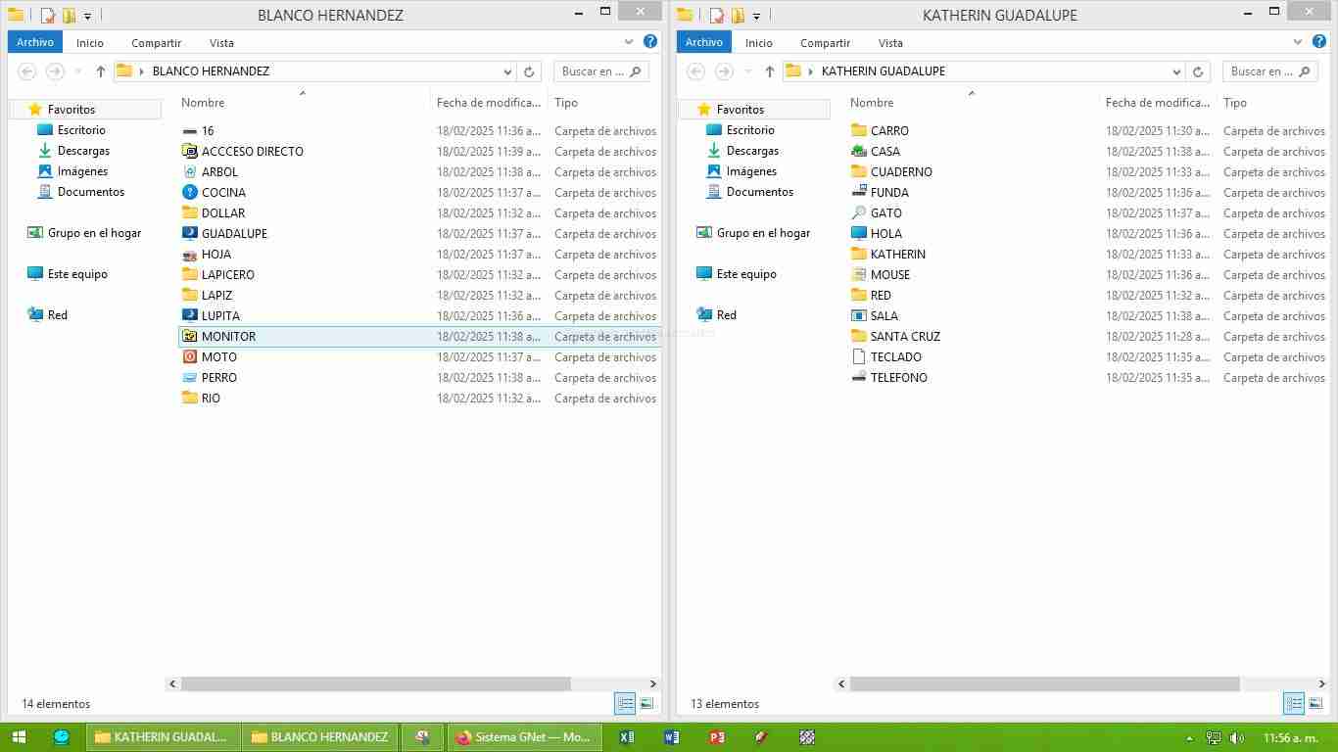Viewport: 1338px width, 752px height.
Task: Open Este equipo in right window sidebar
Action: point(736,274)
